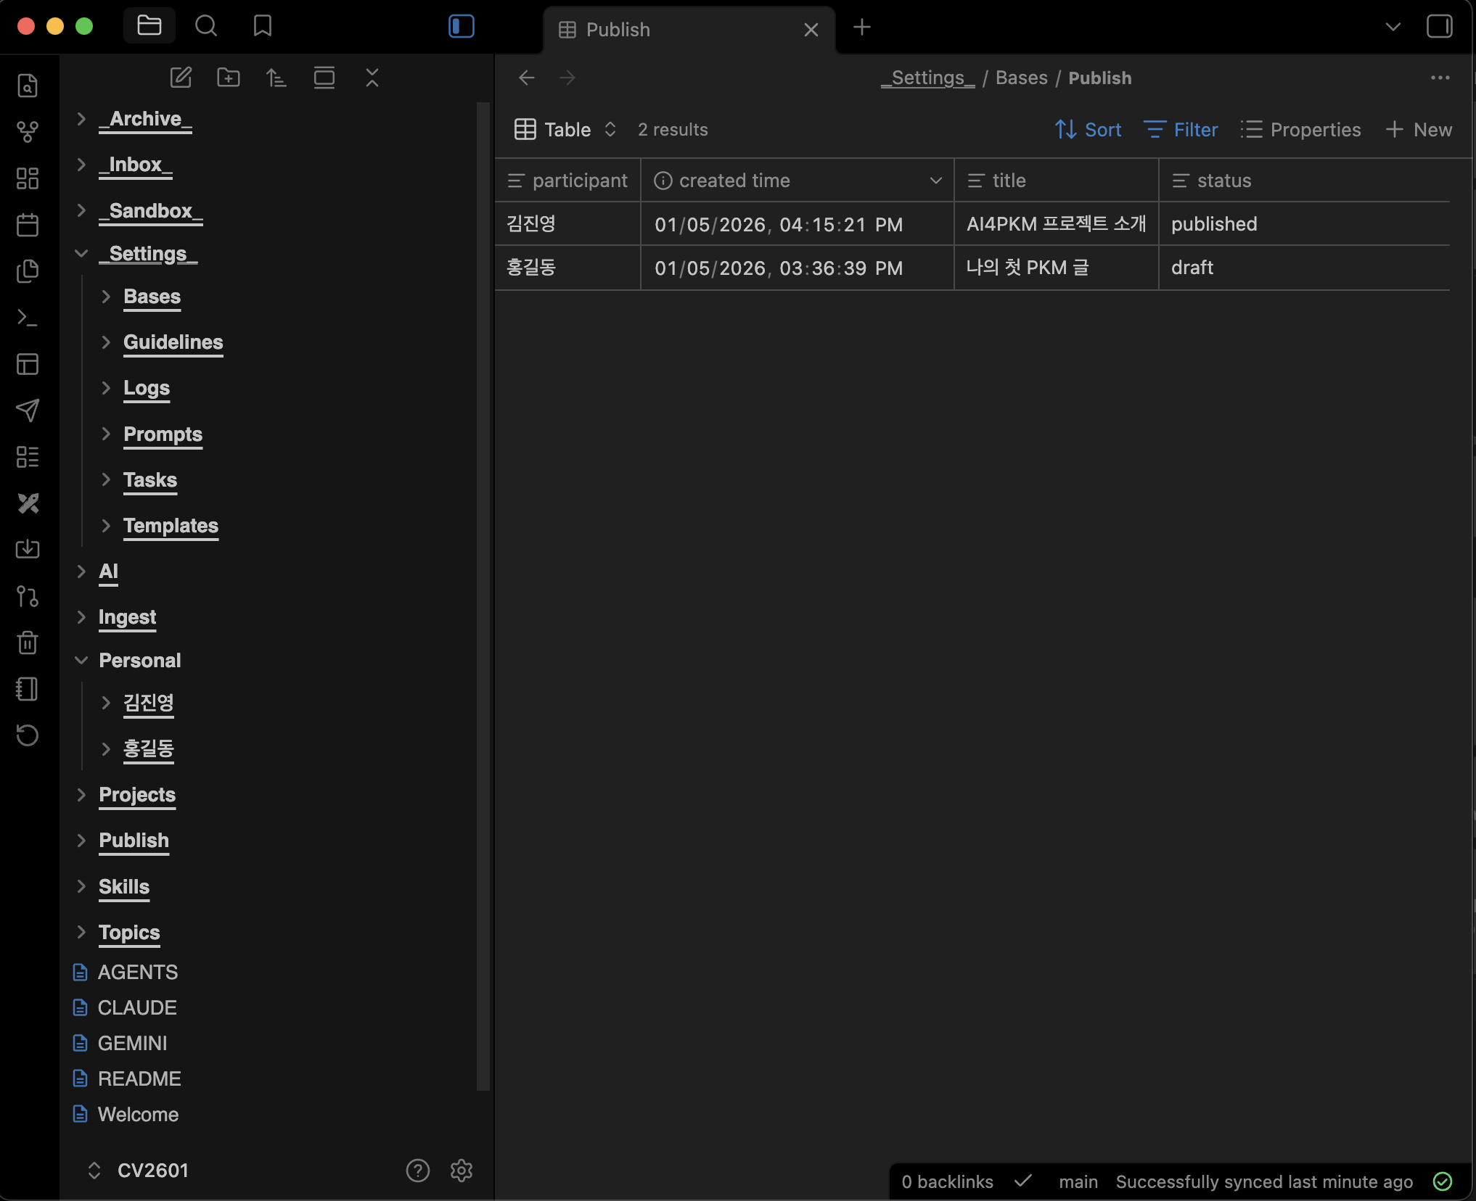Toggle the right sidebar panel

pos(1439,27)
